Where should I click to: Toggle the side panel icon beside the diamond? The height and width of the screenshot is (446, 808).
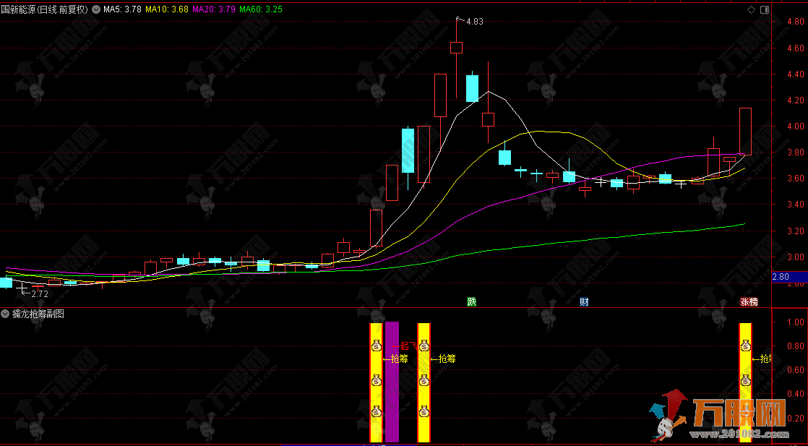[764, 9]
